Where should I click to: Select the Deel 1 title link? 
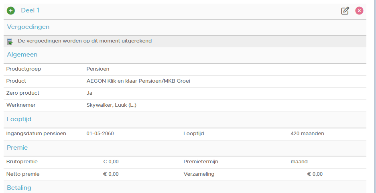click(30, 10)
